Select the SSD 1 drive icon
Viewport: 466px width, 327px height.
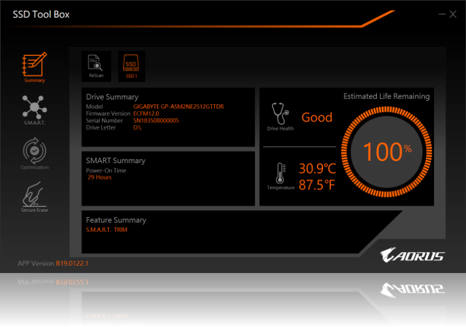click(131, 66)
